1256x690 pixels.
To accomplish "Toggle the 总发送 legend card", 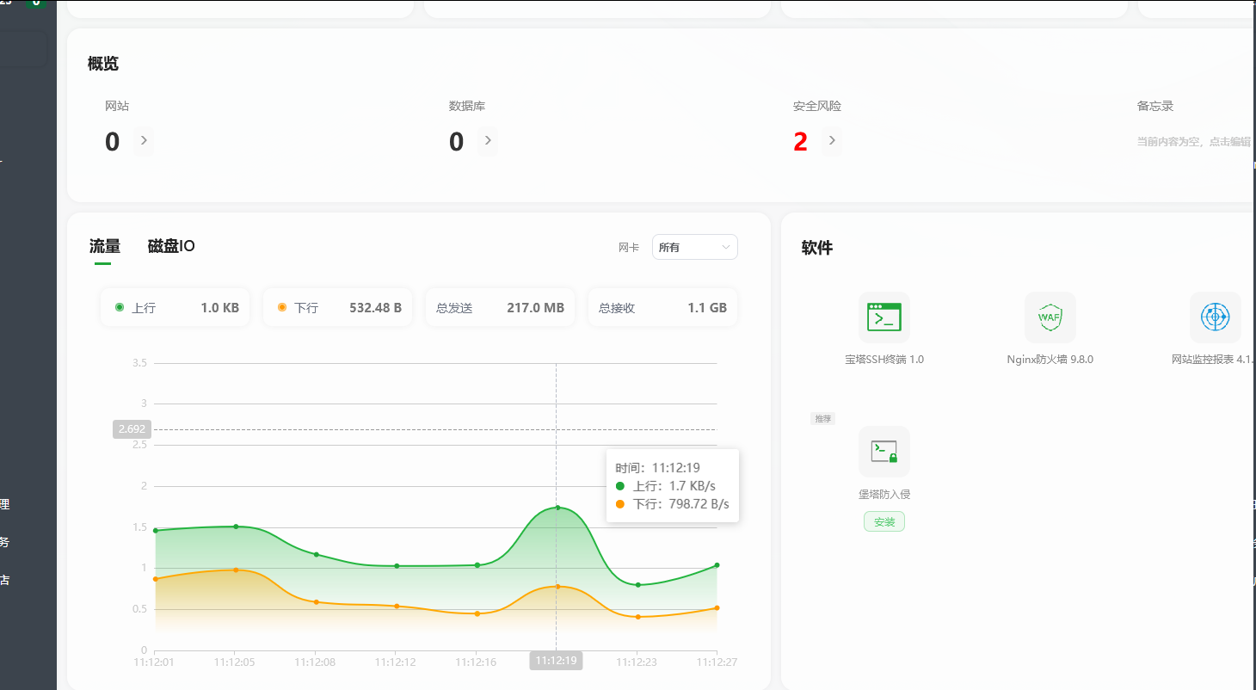I will (500, 307).
